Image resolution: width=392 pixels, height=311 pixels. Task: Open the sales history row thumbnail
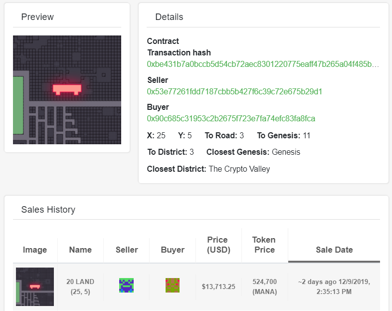coord(35,287)
